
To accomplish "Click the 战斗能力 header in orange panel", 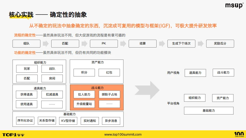I will (x=97, y=88).
